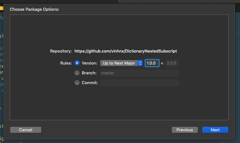The image size is (240, 143).
Task: Click the Version: label text
Action: [89, 63]
